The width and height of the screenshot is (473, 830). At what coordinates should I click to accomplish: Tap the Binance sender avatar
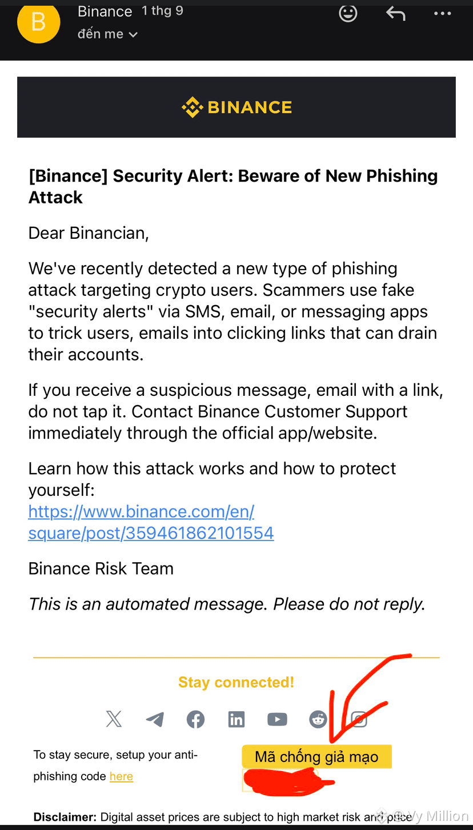(x=39, y=22)
